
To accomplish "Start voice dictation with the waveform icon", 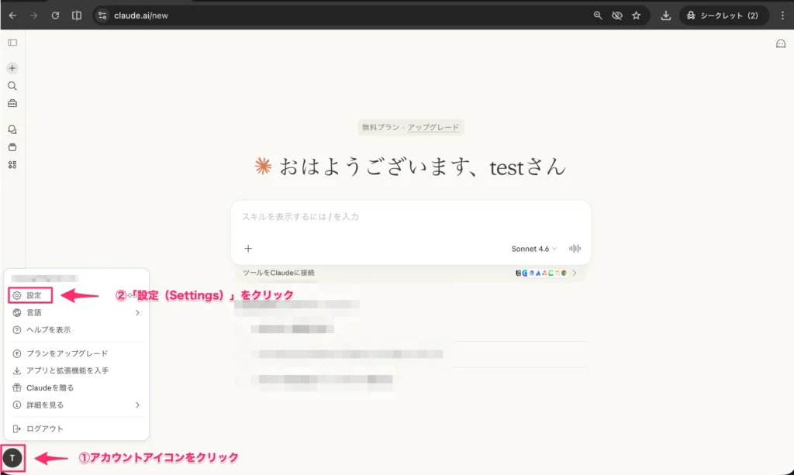I will (574, 248).
